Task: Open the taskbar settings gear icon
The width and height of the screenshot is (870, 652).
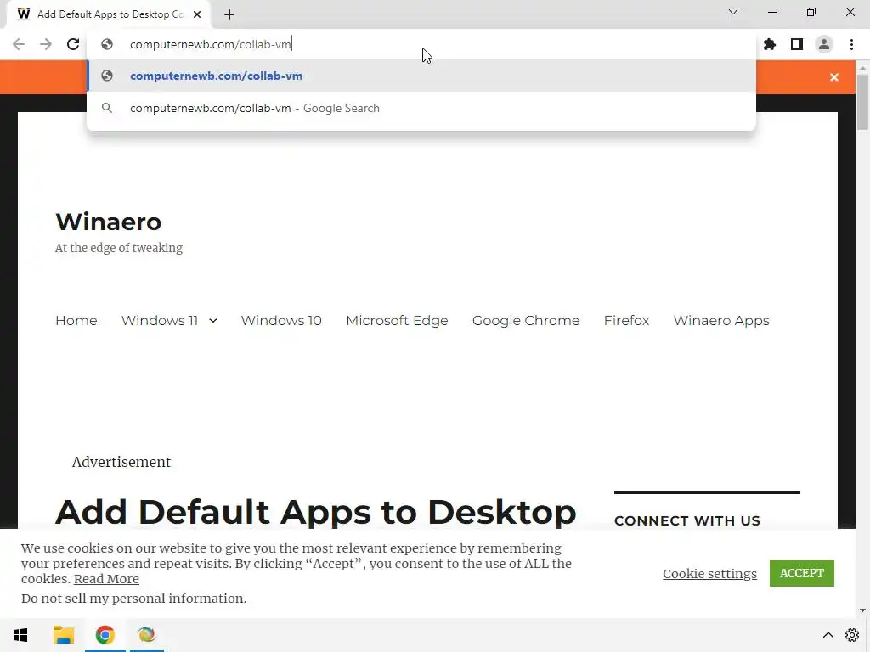Action: 852,635
